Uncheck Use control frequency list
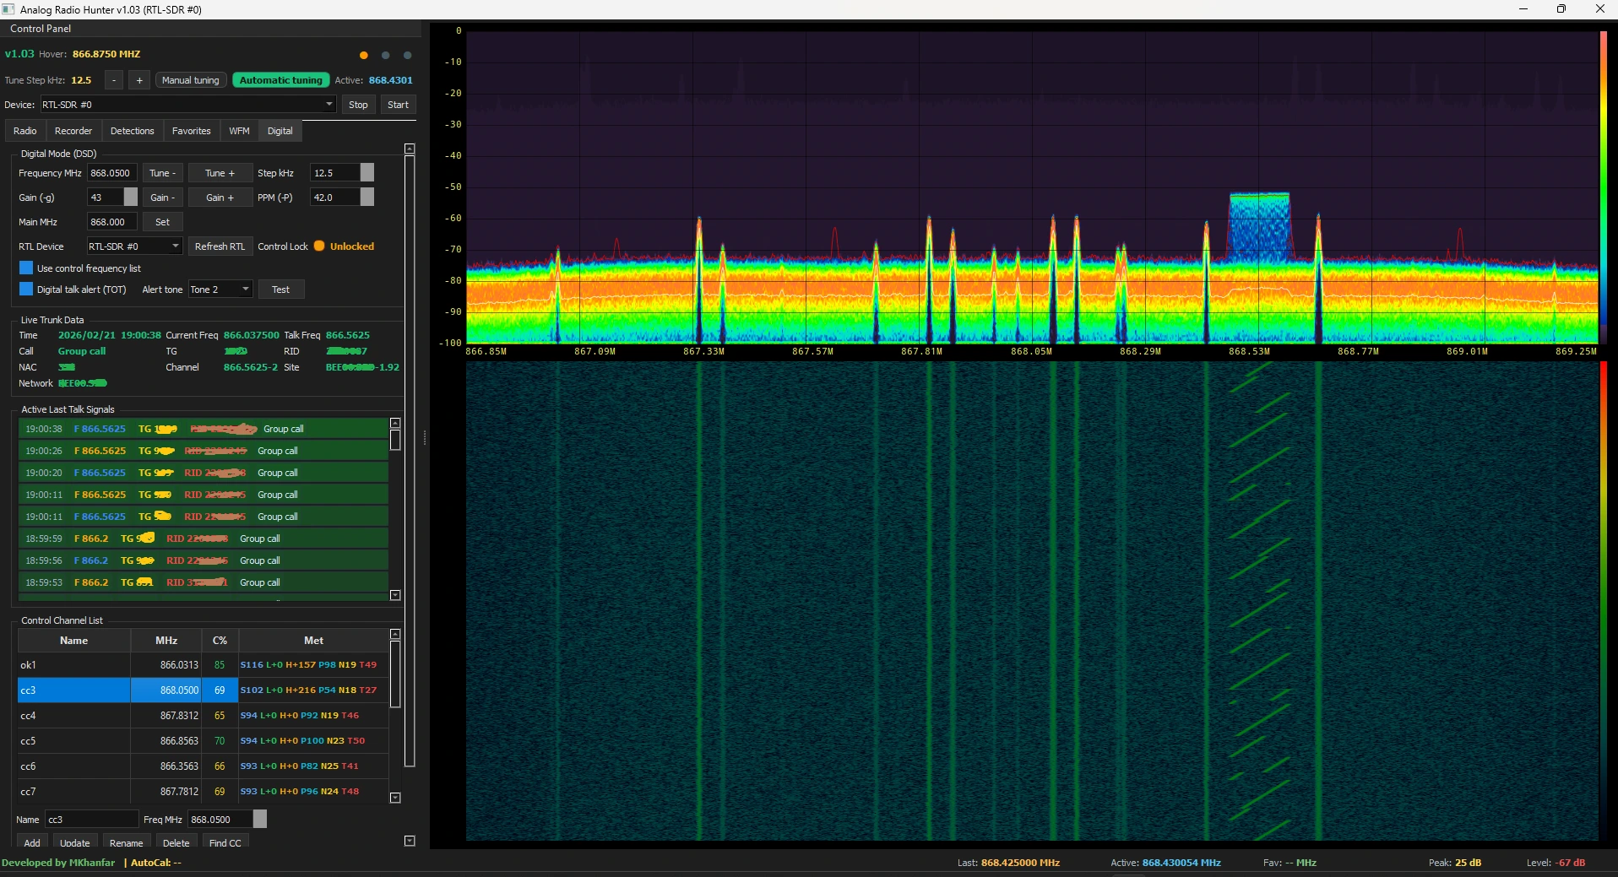The width and height of the screenshot is (1618, 877). [x=25, y=268]
